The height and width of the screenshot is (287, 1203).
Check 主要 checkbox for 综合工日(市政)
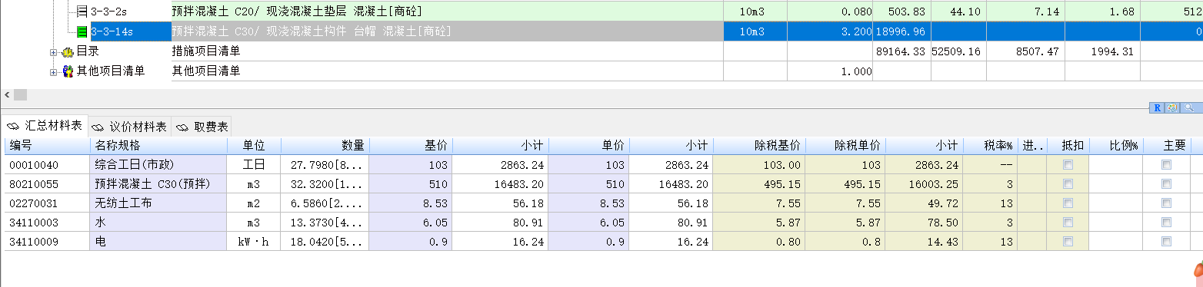[x=1167, y=165]
